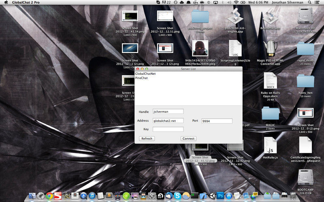This screenshot has width=324, height=202.
Task: Launch Photoshop from the dock
Action: [220, 196]
